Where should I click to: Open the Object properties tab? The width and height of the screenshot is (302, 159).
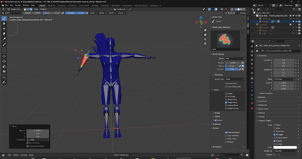tap(252, 78)
